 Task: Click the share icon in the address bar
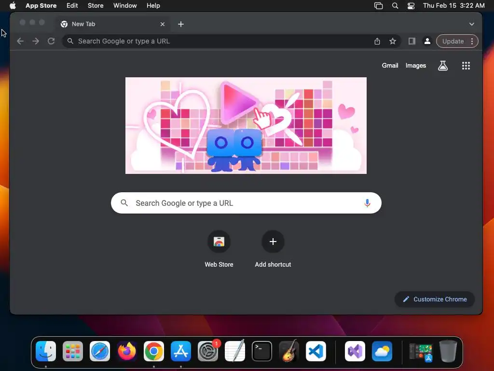pyautogui.click(x=377, y=42)
